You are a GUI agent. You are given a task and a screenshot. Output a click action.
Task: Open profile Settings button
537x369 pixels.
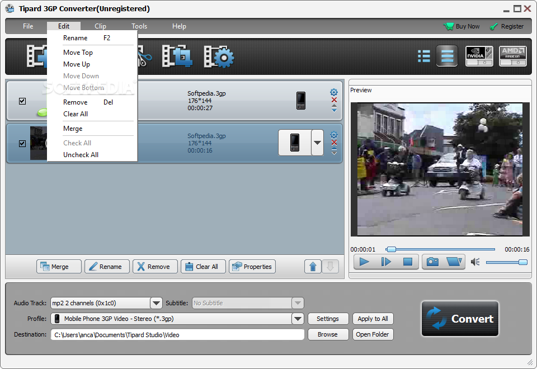(x=328, y=319)
